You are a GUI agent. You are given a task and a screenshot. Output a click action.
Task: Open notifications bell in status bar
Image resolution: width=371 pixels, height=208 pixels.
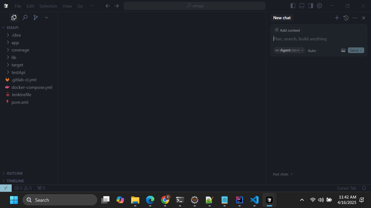pyautogui.click(x=364, y=188)
